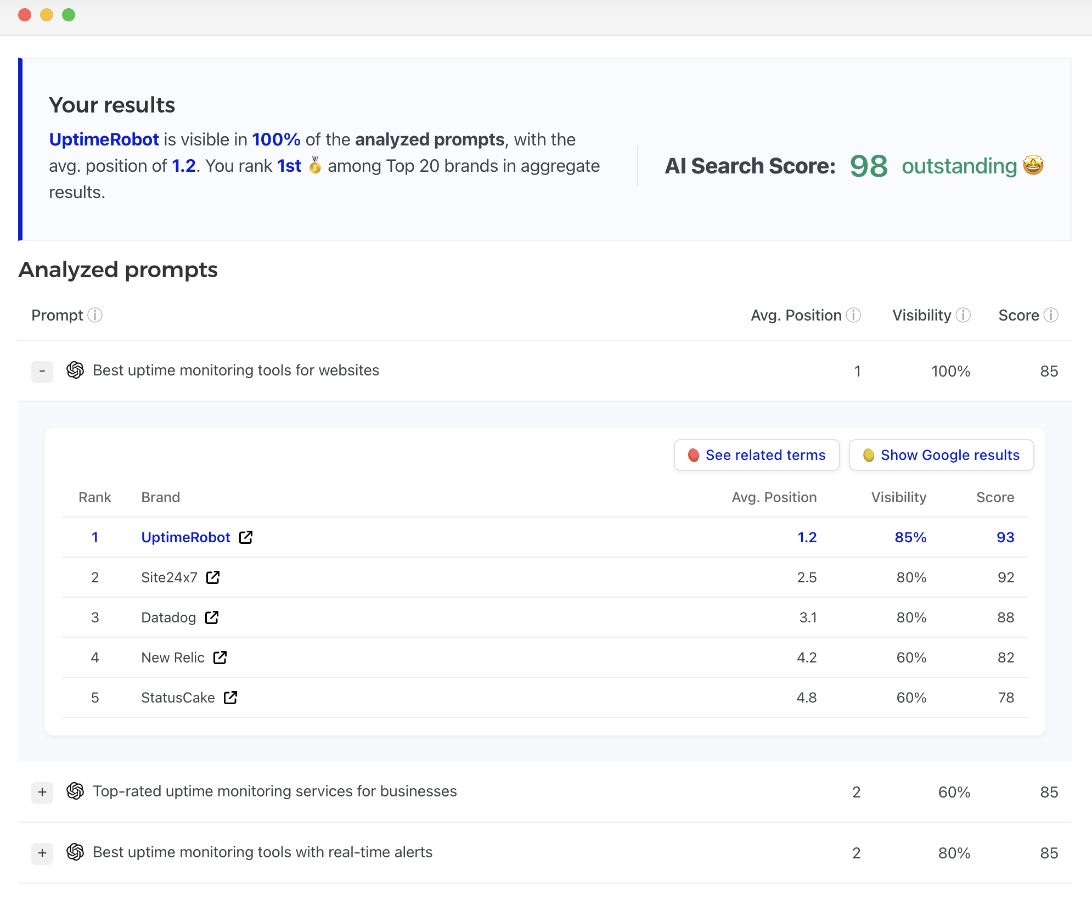
Task: Click See related terms button
Action: [x=757, y=455]
